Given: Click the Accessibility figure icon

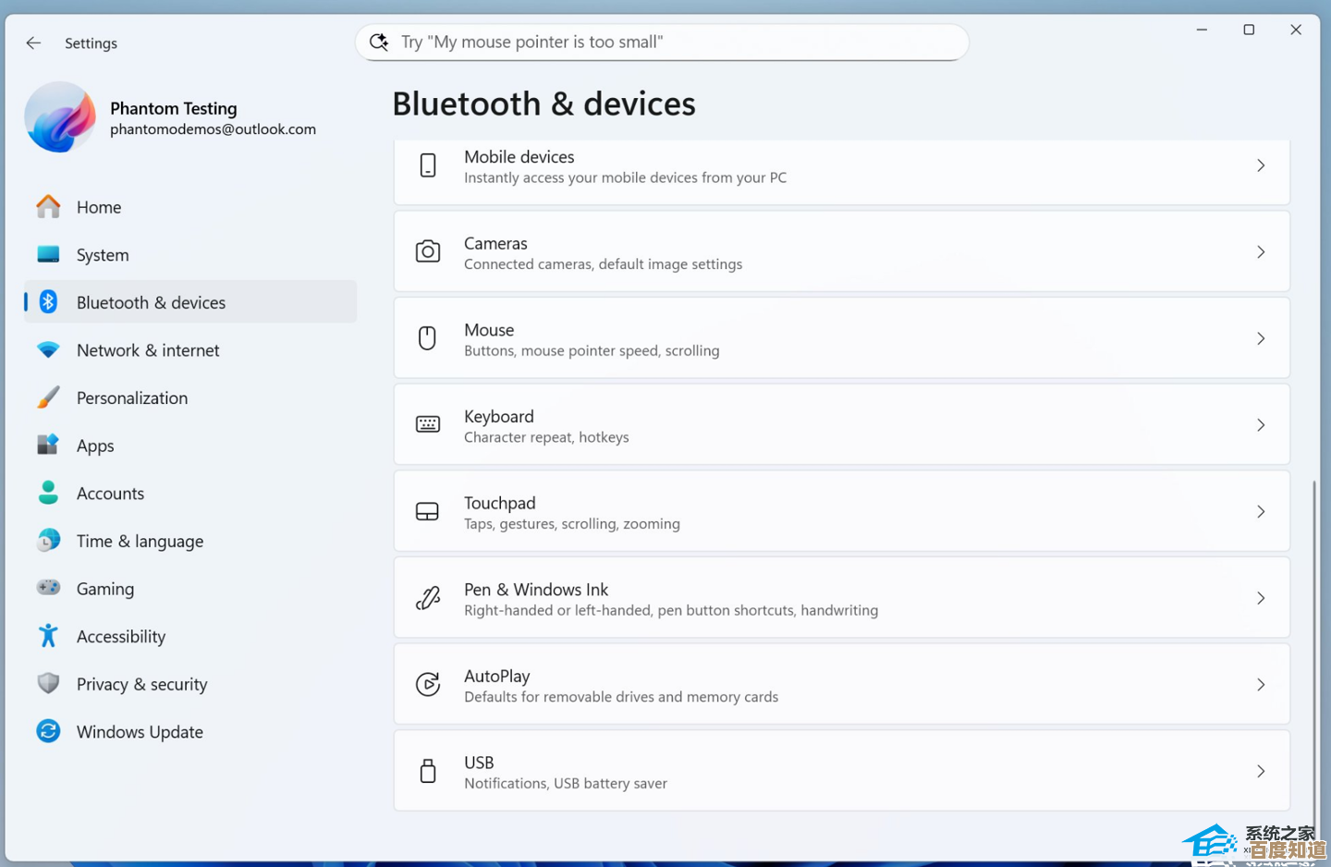Looking at the screenshot, I should coord(48,636).
